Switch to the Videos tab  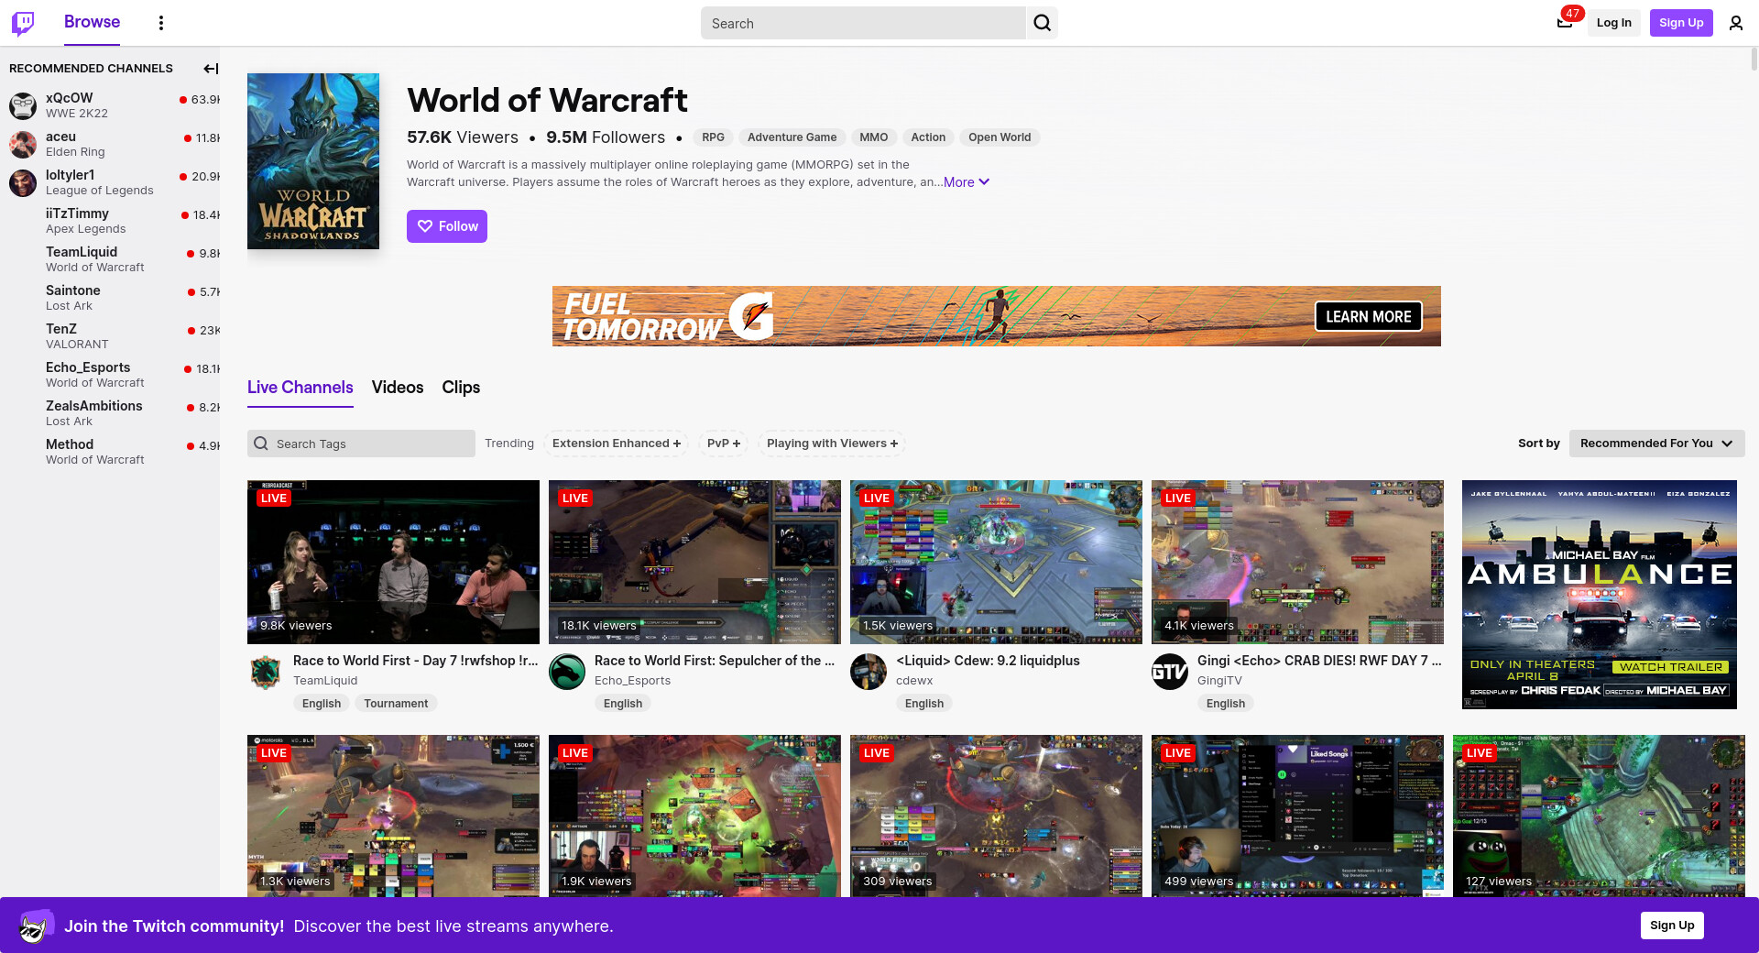(398, 388)
